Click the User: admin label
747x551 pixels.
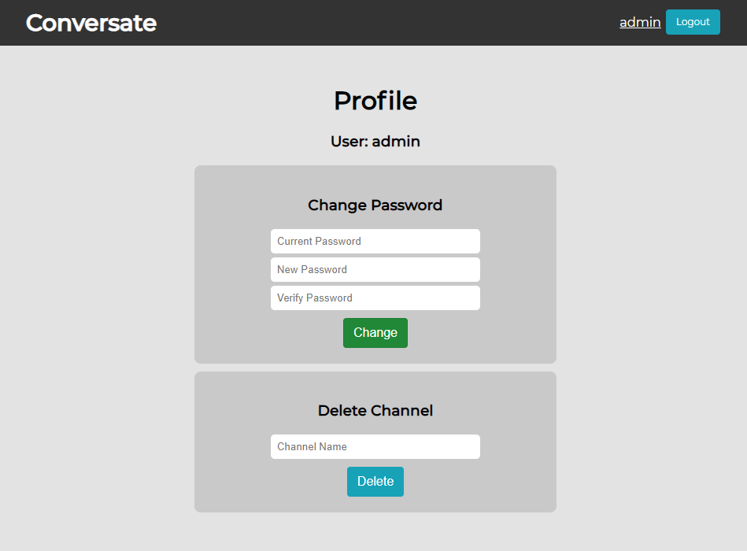tap(375, 141)
